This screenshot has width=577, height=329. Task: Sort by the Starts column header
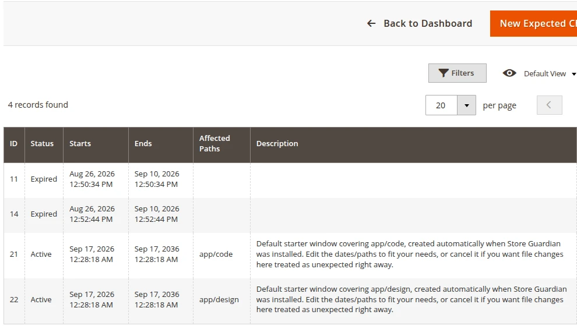96,145
